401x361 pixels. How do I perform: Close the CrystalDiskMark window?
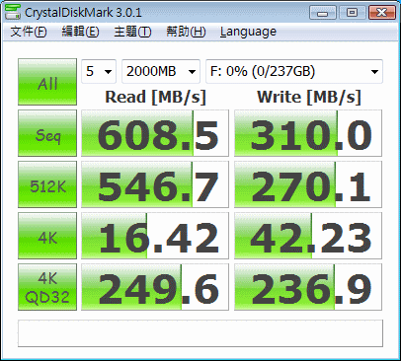382,13
